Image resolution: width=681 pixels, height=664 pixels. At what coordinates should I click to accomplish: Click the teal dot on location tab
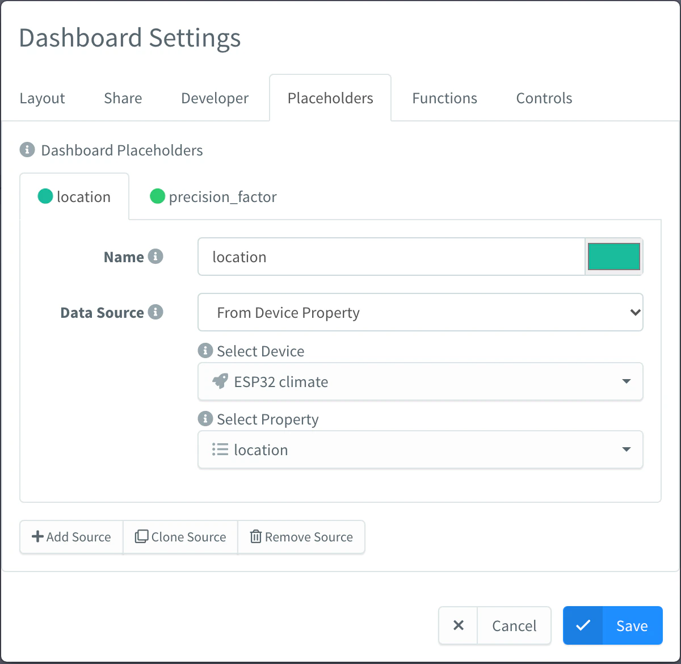45,196
